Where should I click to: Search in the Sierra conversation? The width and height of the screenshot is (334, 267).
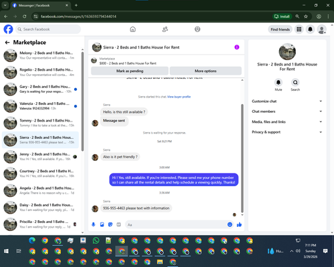[295, 83]
